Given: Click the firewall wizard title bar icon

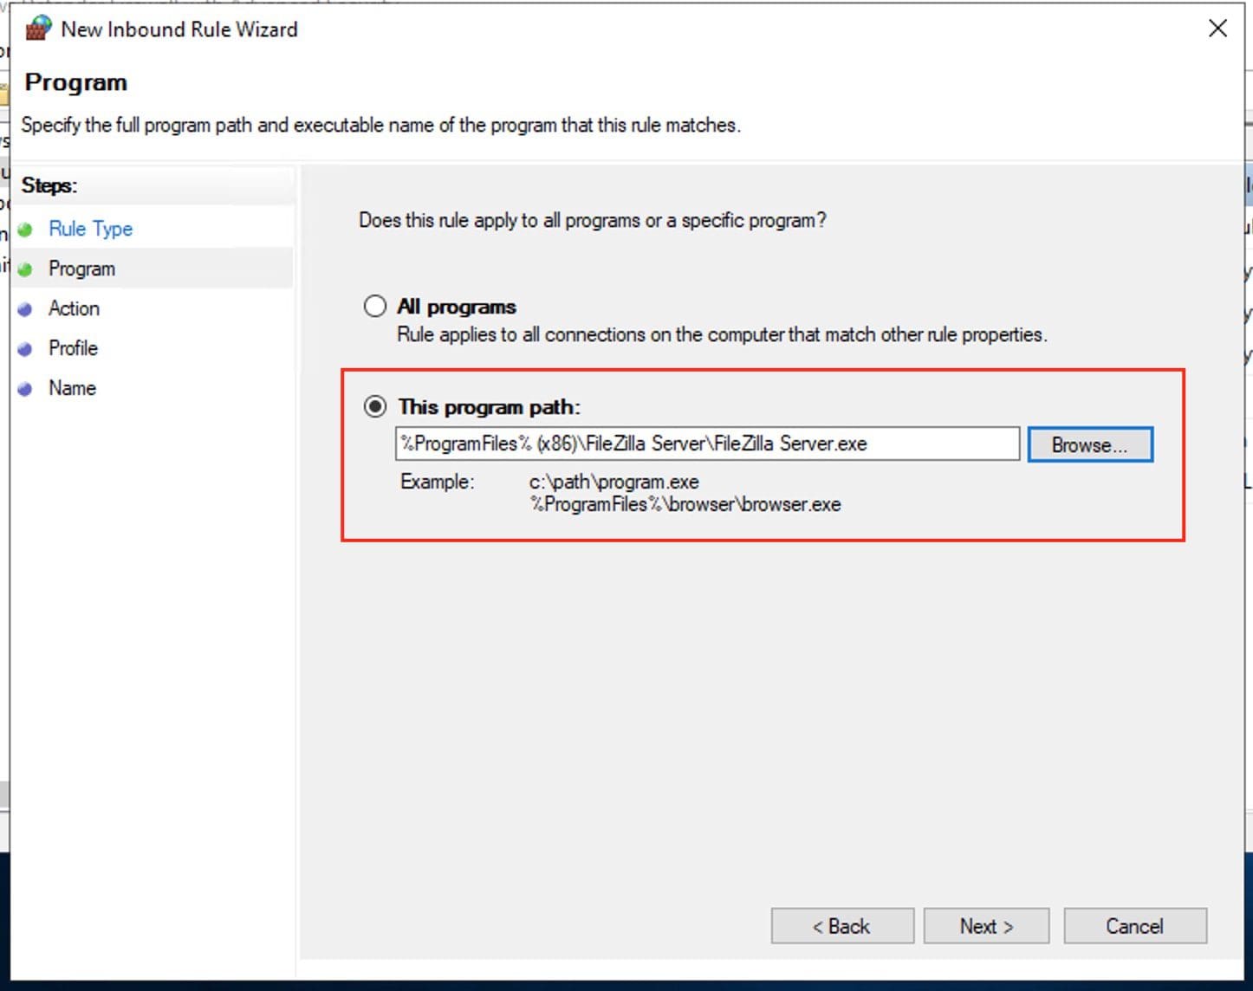Looking at the screenshot, I should tap(38, 29).
